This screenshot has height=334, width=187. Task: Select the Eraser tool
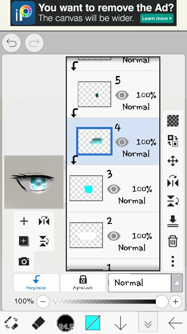(38, 323)
